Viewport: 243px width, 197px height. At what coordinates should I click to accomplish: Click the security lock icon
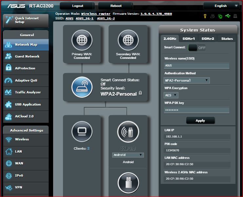(140, 93)
